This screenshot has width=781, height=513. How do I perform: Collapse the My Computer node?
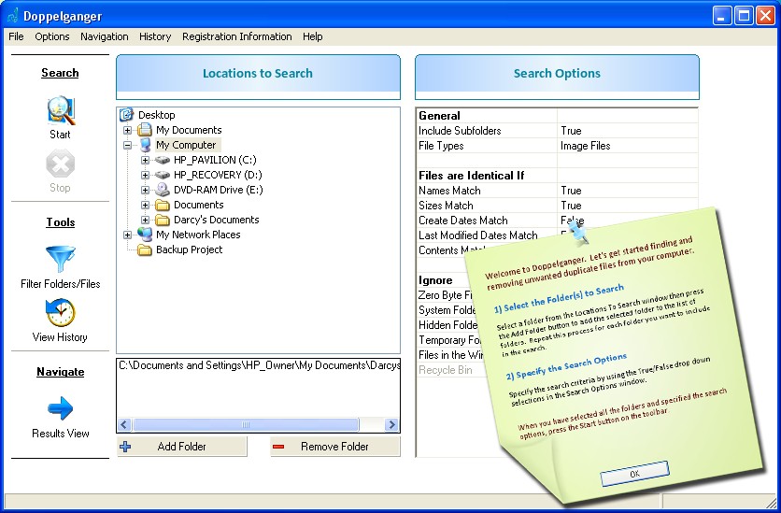tap(127, 145)
